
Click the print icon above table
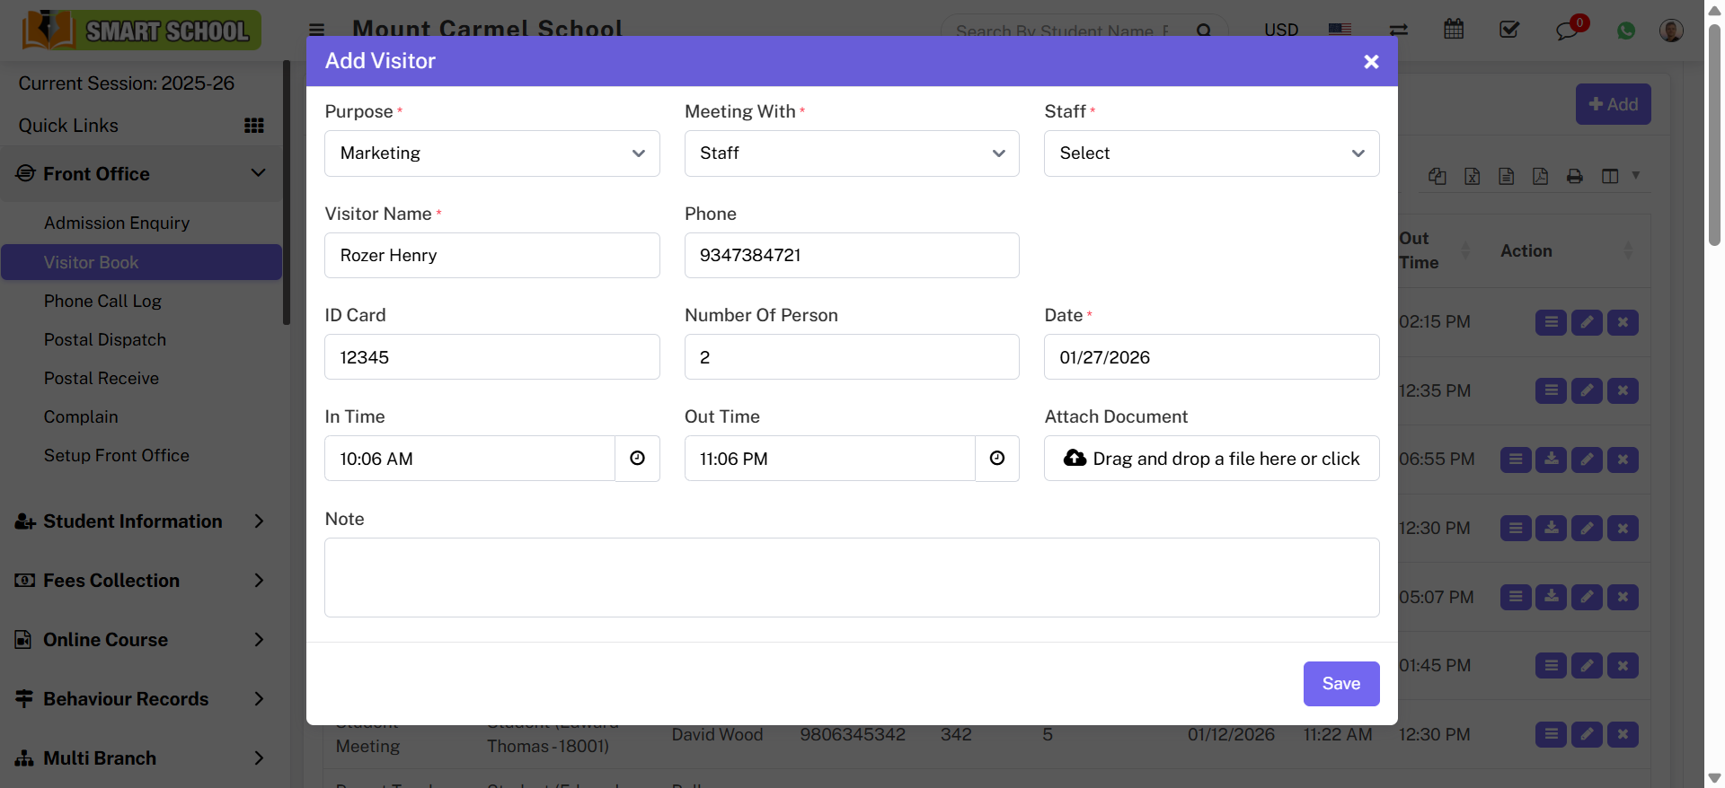pos(1574,176)
